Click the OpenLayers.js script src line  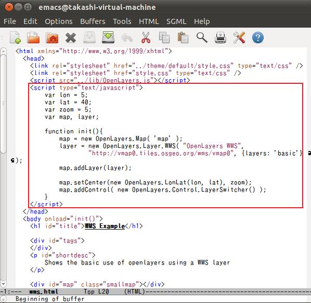click(110, 80)
